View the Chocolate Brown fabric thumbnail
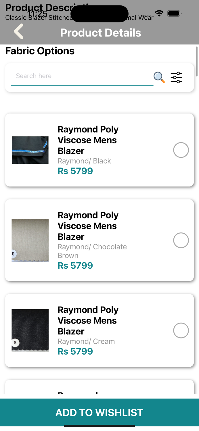The width and height of the screenshot is (199, 431). click(30, 240)
